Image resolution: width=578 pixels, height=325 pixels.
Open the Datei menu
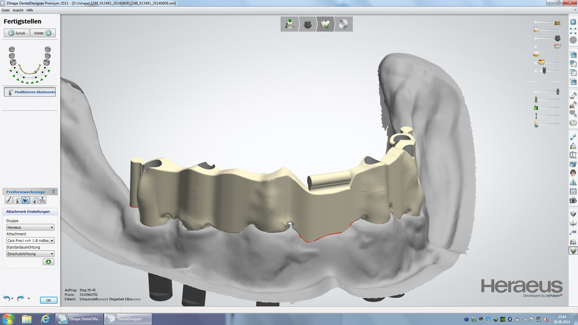[x=5, y=10]
